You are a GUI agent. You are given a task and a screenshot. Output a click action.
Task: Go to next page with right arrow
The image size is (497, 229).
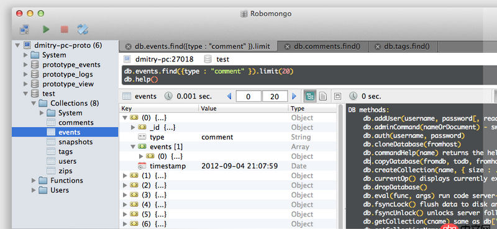(x=294, y=96)
